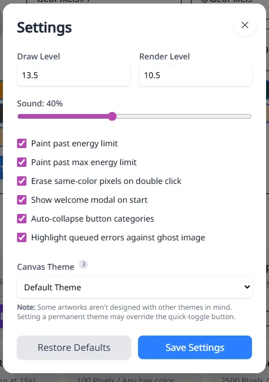
Task: Click the Draw Level label text
Action: pyautogui.click(x=38, y=56)
